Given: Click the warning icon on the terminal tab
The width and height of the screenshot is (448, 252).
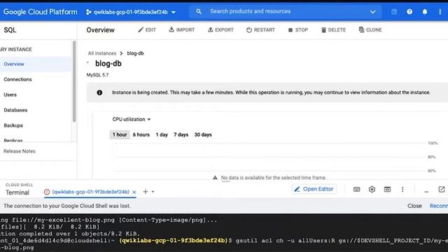Looking at the screenshot, I should point(47,192).
